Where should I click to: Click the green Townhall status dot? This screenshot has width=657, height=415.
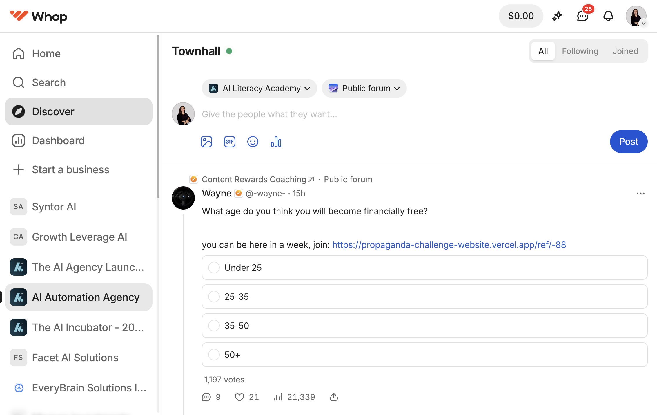pos(229,51)
